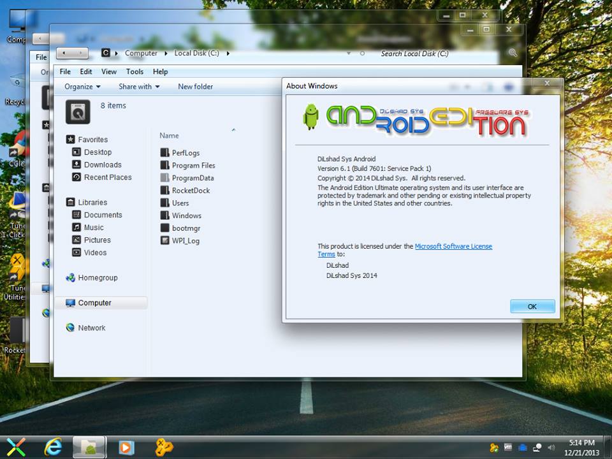Click the ProgramData folder icon
This screenshot has height=459, width=612.
164,178
